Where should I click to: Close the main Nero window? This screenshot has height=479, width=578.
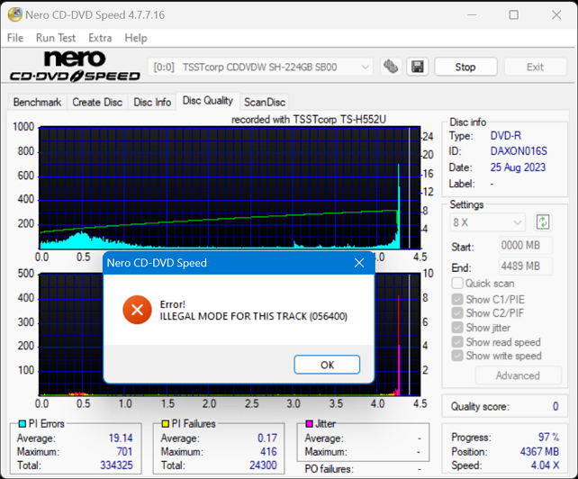click(x=556, y=14)
